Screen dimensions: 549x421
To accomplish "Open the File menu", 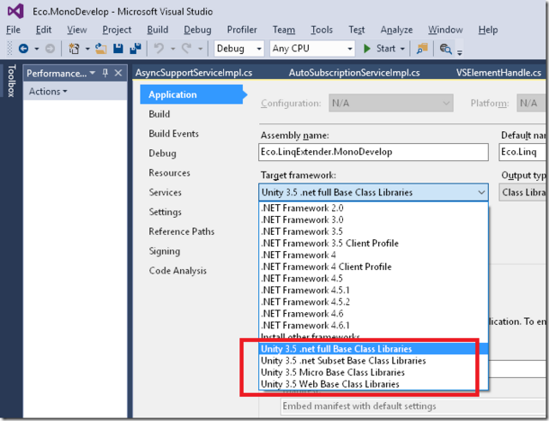I will coord(13,30).
